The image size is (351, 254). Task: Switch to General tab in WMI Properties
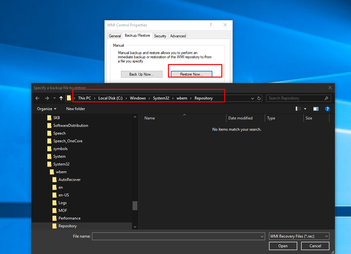[x=115, y=36]
